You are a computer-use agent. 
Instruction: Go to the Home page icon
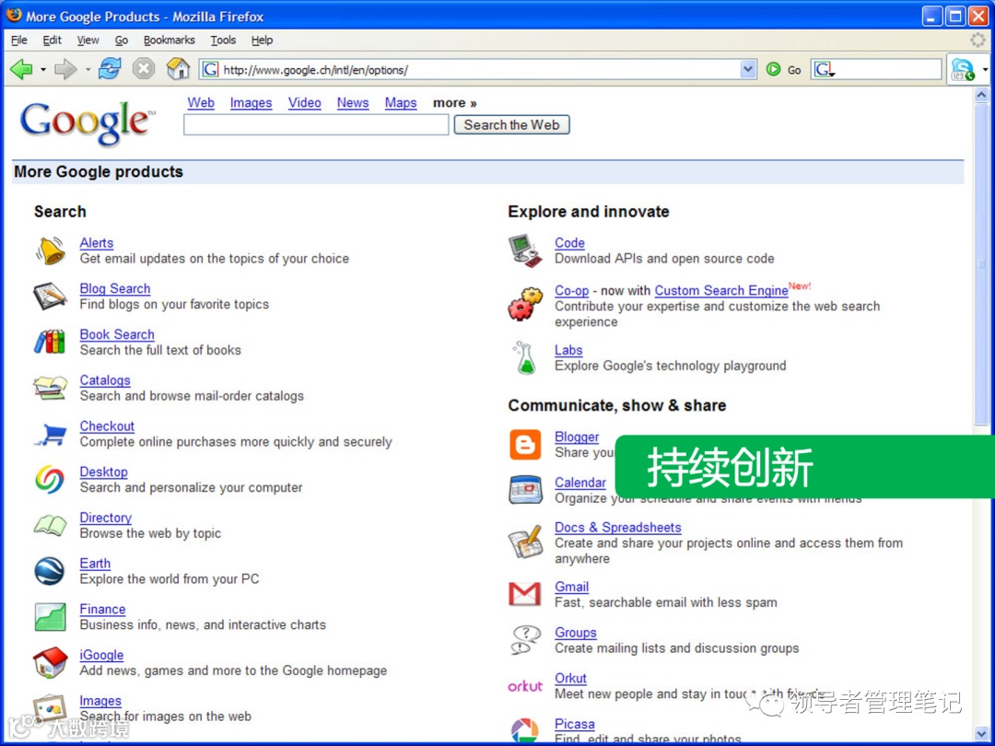pos(179,68)
